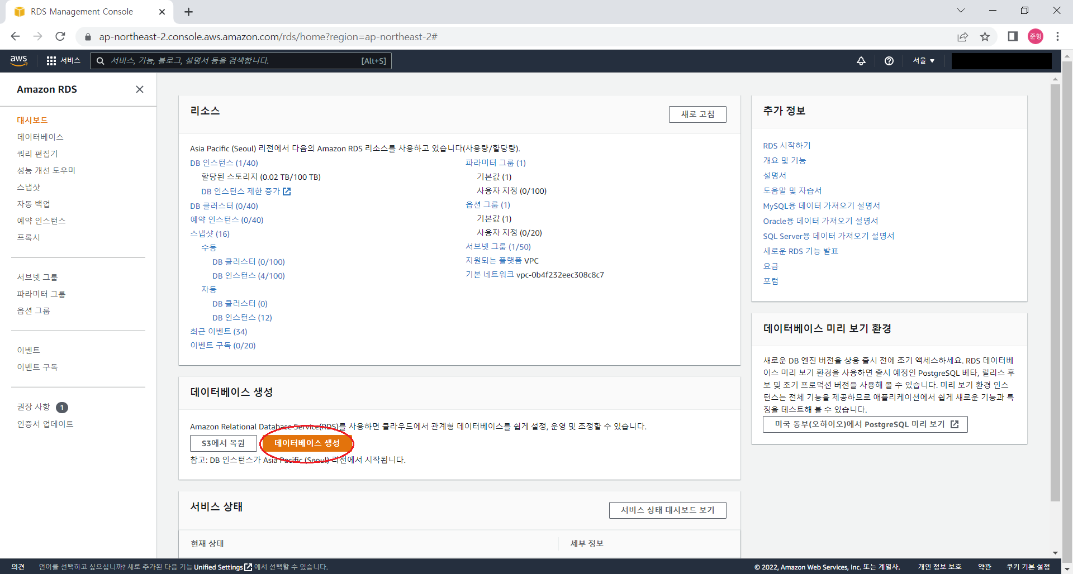Image resolution: width=1073 pixels, height=574 pixels.
Task: Open the RDS 시작하기 link
Action: [787, 146]
